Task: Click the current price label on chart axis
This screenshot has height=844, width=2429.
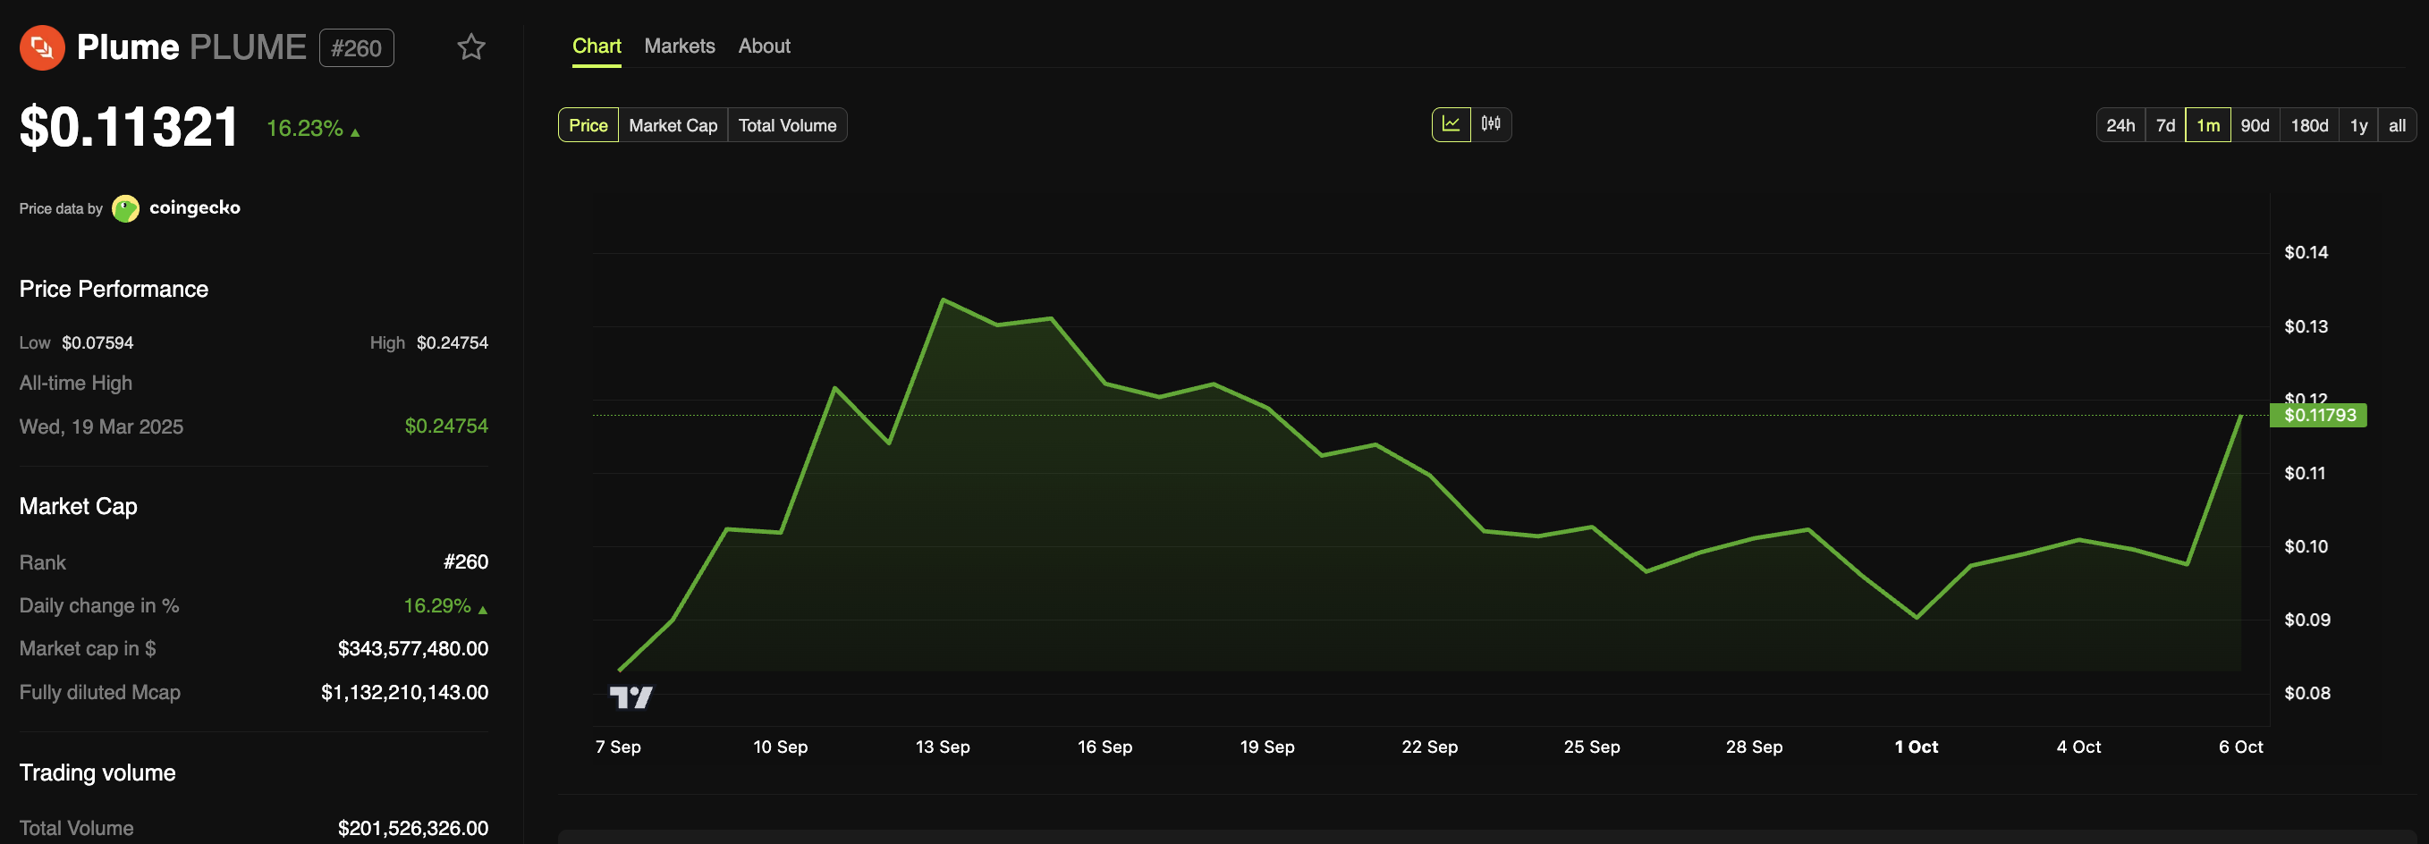Action: coord(2320,415)
